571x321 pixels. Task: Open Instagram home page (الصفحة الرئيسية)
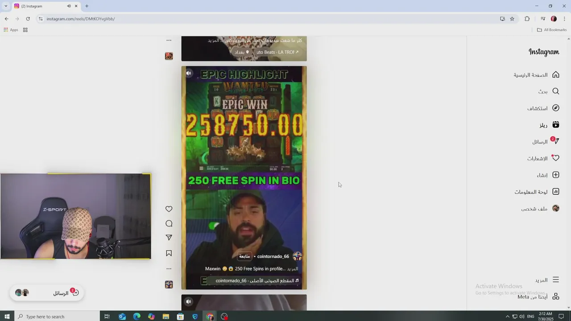(x=536, y=75)
